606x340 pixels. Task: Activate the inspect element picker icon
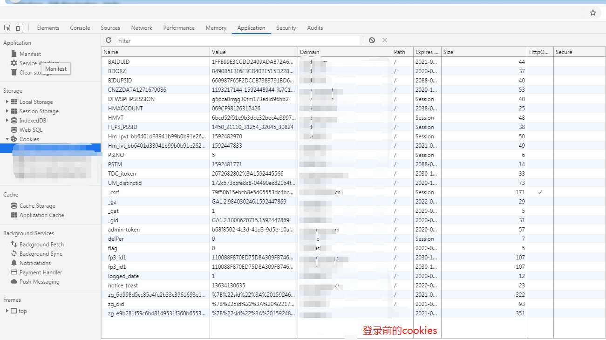click(7, 28)
